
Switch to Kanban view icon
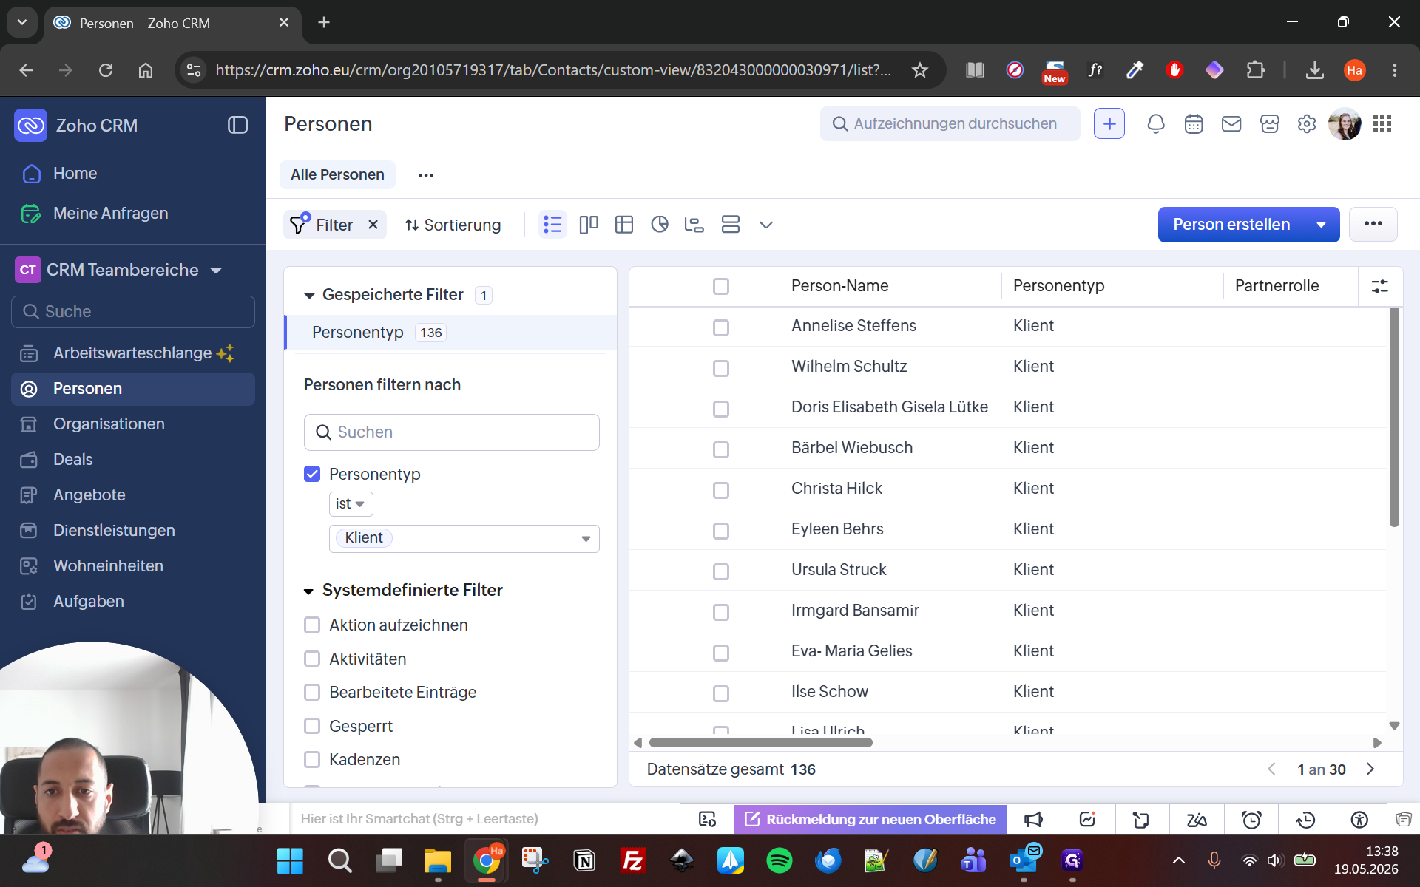(589, 225)
